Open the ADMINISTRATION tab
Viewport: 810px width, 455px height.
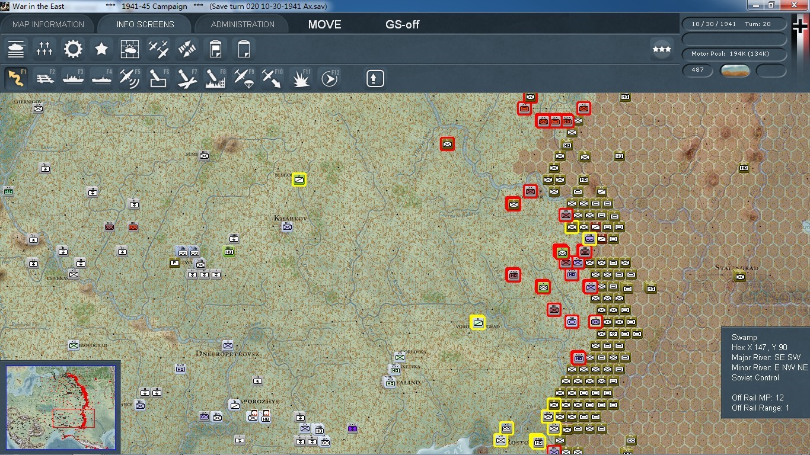(x=243, y=24)
